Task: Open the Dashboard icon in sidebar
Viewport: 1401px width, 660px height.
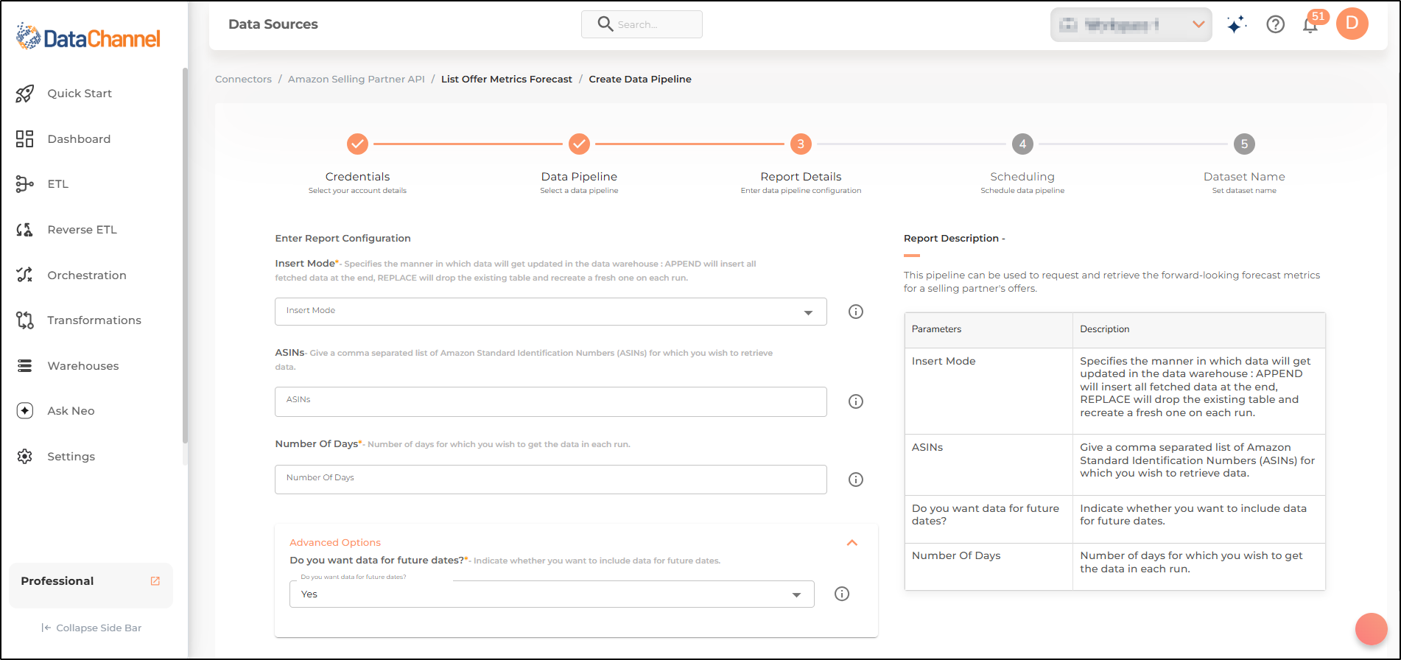Action: pyautogui.click(x=25, y=138)
